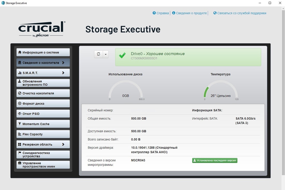Click the Общая емкость 500.00 GB value
This screenshot has width=285, height=190.
point(139,118)
